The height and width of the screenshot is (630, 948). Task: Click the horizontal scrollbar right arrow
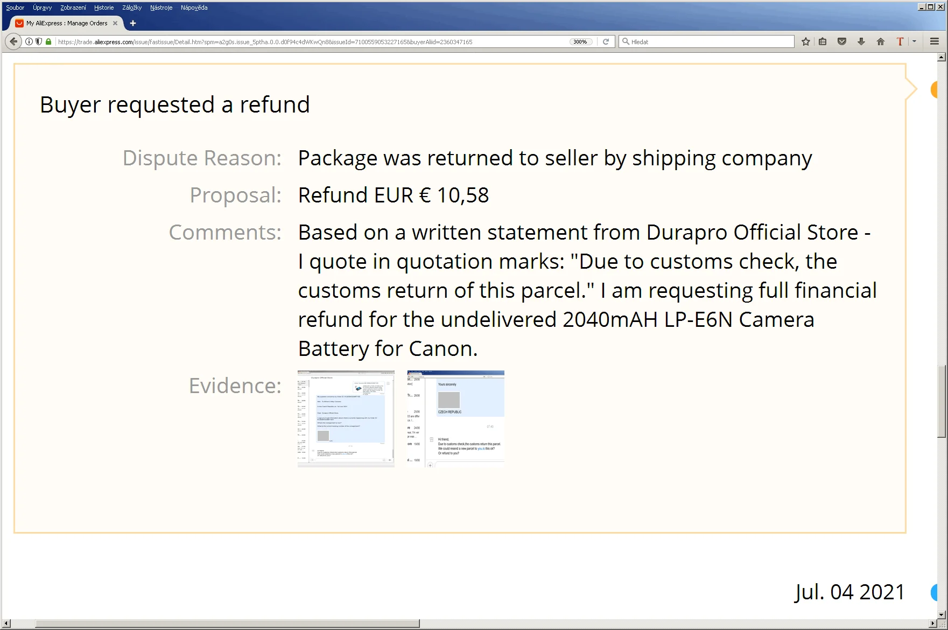pos(933,624)
